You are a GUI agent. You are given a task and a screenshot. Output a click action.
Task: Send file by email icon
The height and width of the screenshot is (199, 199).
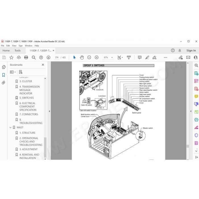[188, 57]
